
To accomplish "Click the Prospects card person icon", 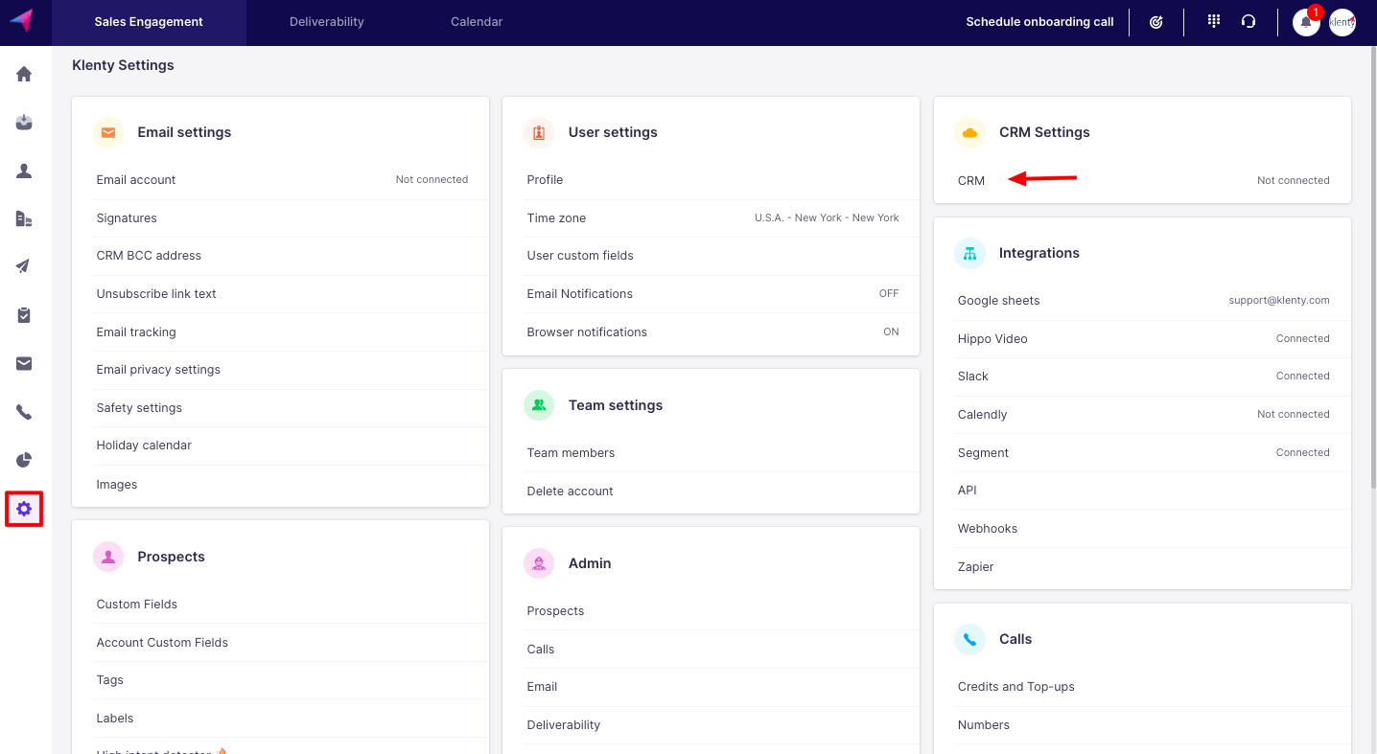I will (x=108, y=557).
